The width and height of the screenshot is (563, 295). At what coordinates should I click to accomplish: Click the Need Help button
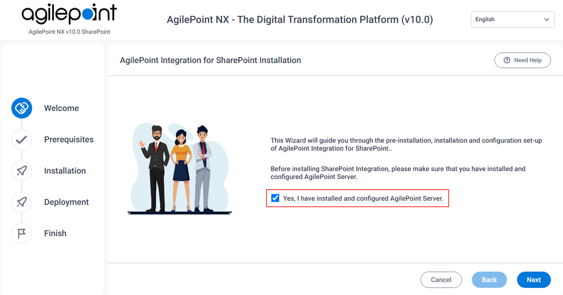[x=523, y=60]
